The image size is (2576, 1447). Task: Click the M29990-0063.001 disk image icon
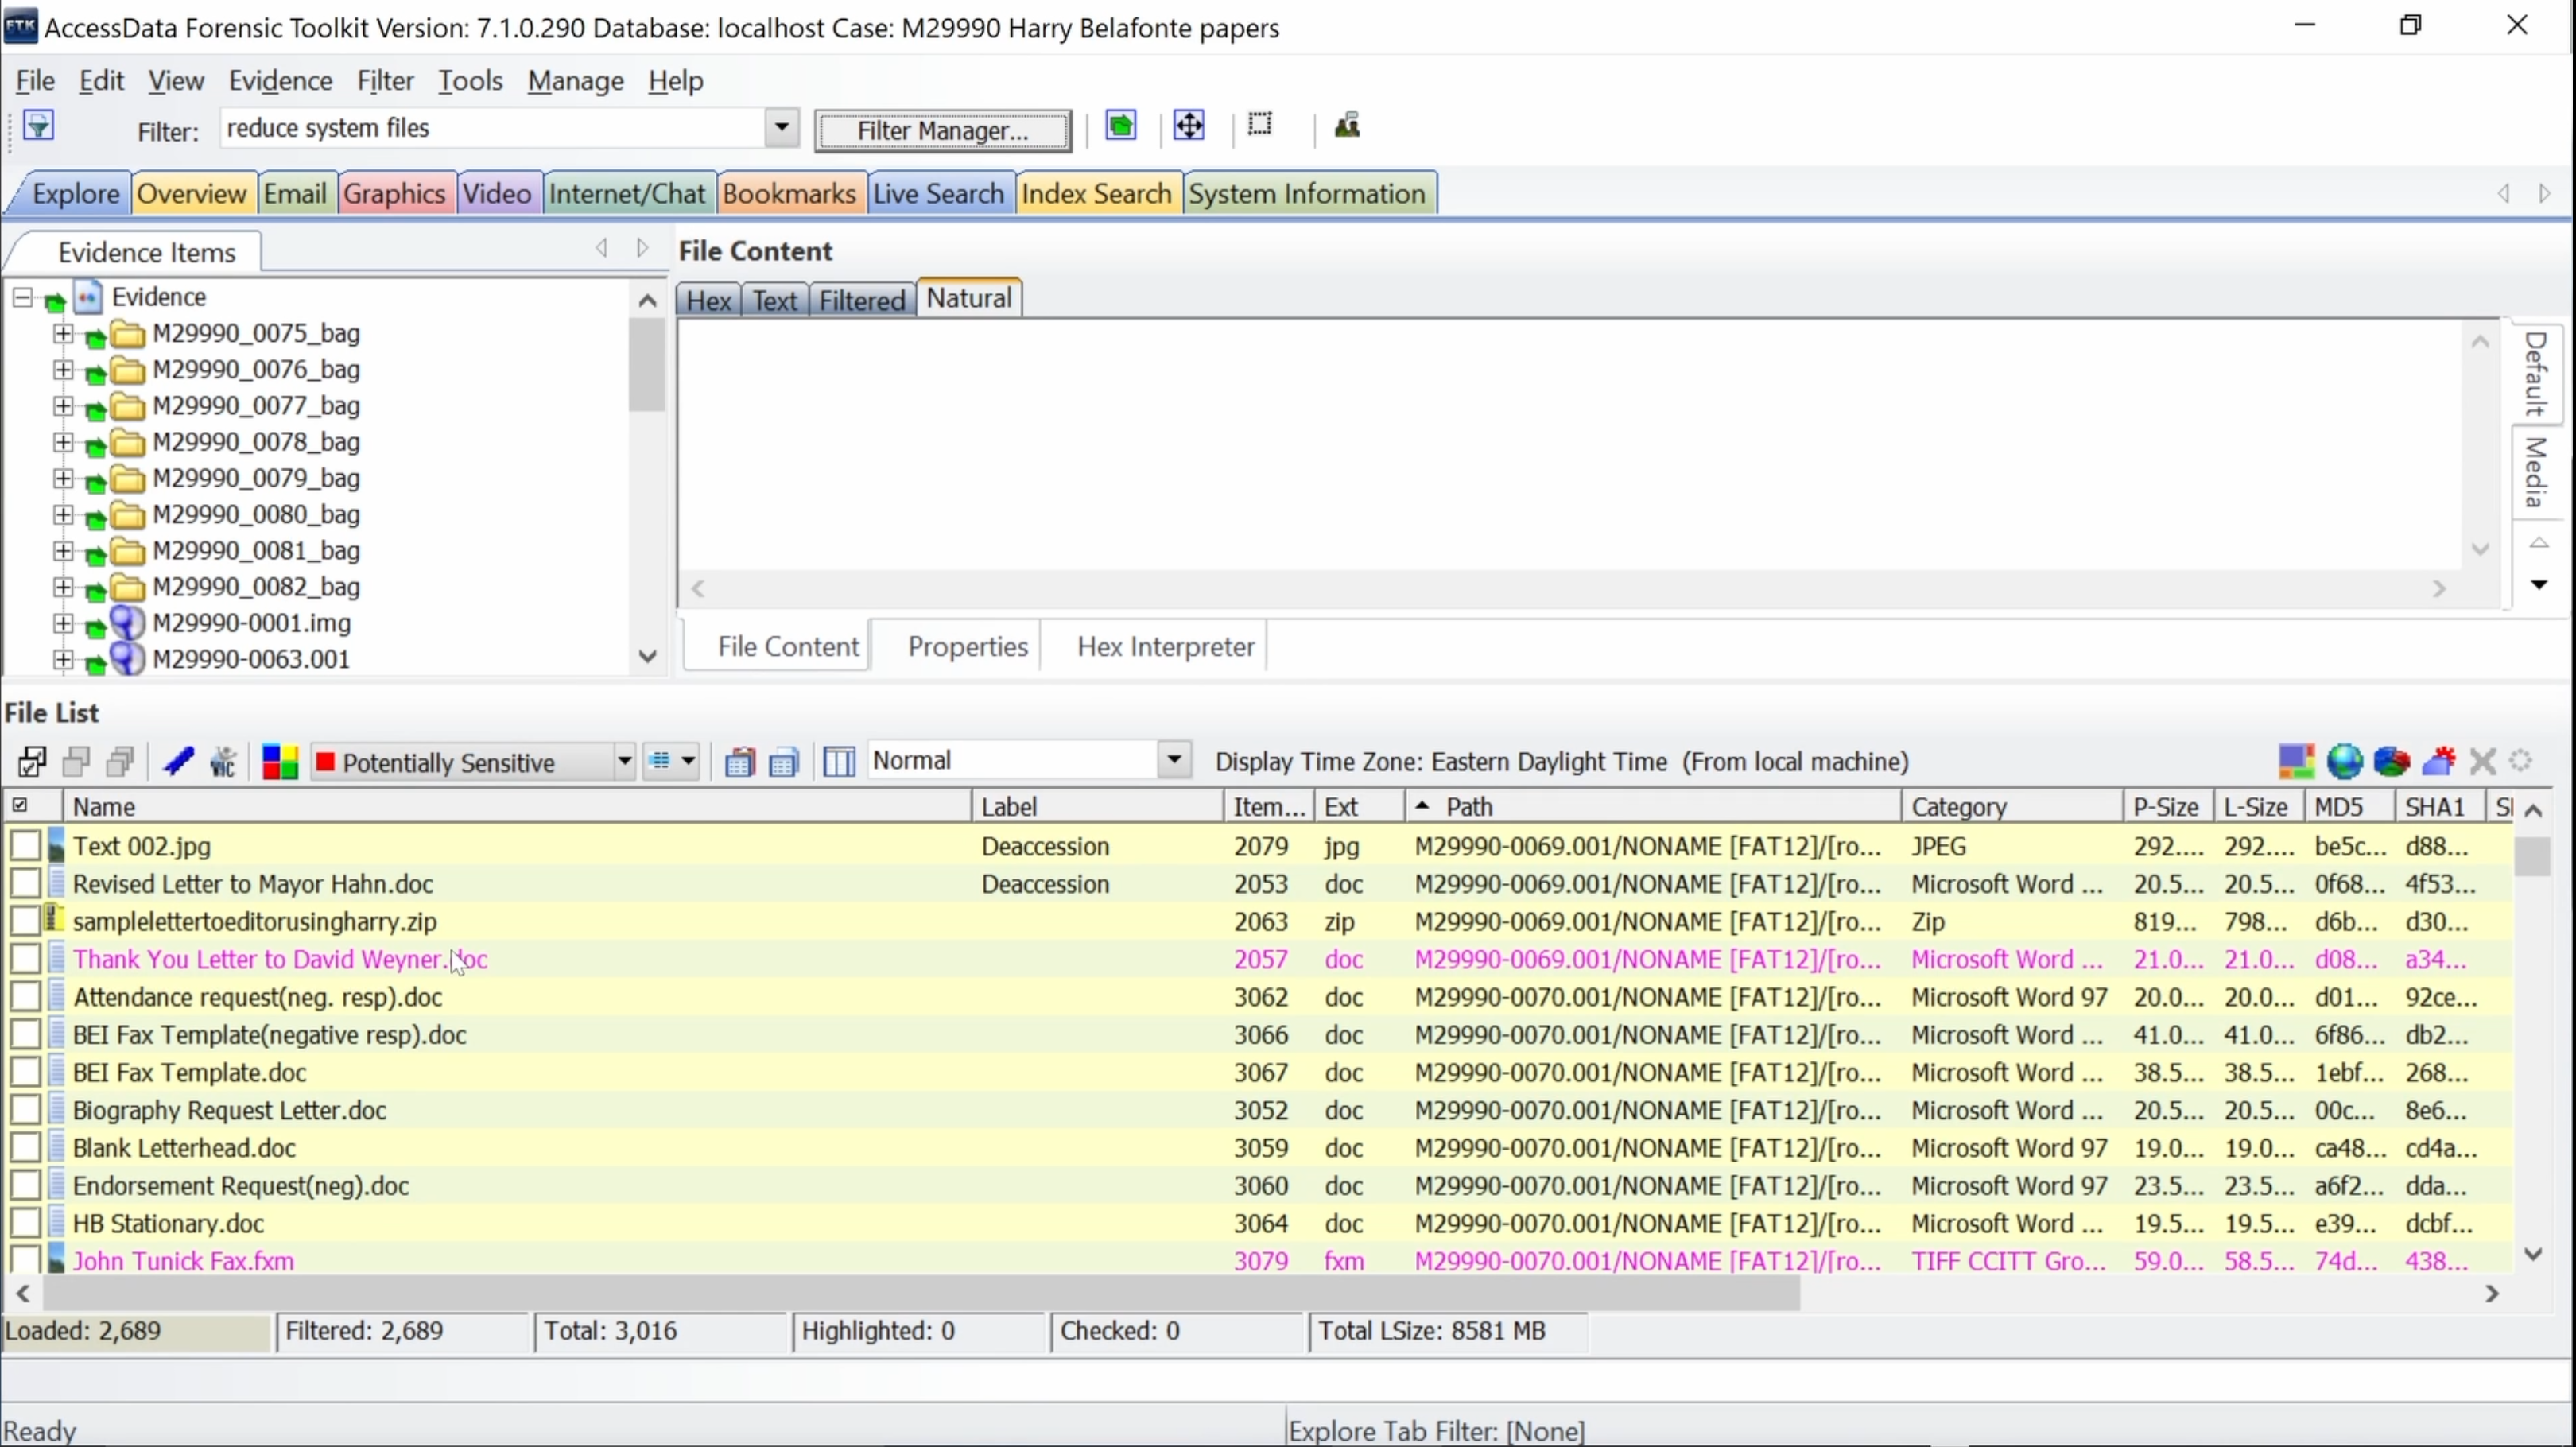point(127,659)
